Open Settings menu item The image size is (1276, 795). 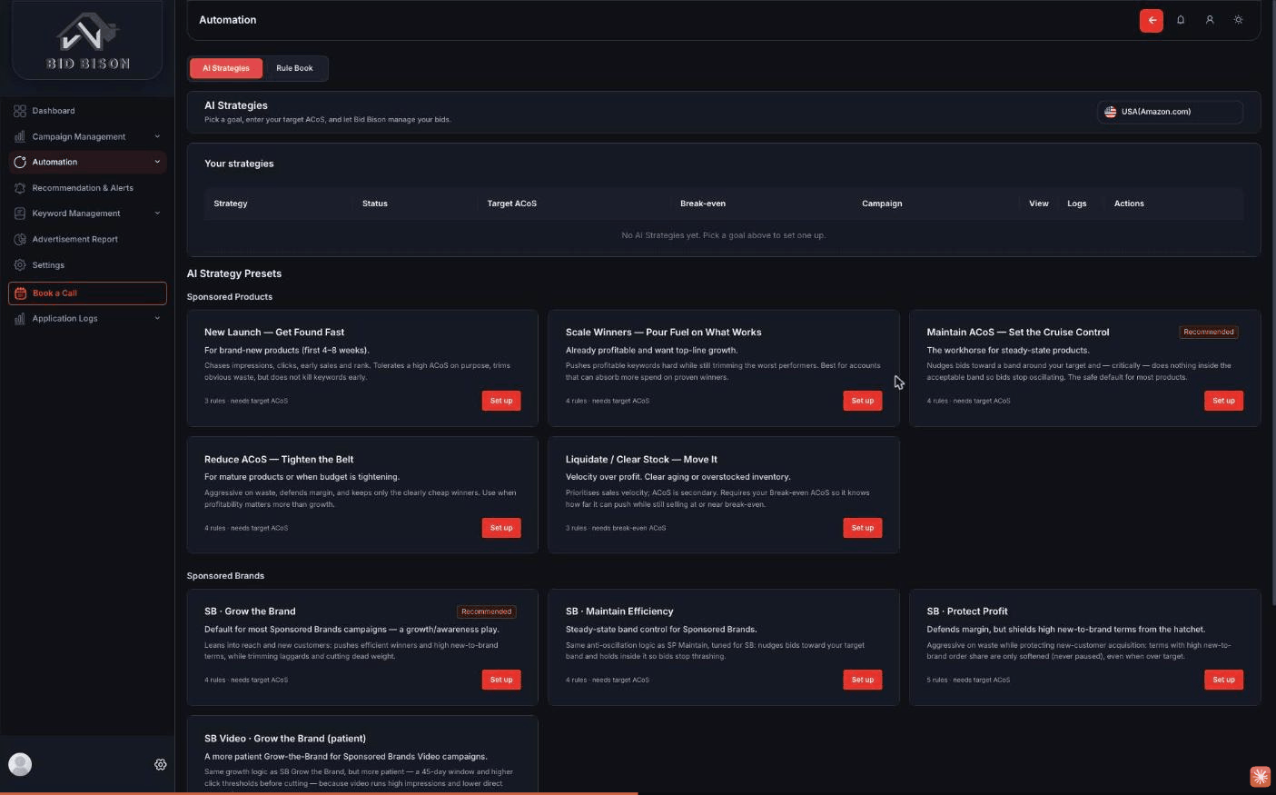click(87, 265)
